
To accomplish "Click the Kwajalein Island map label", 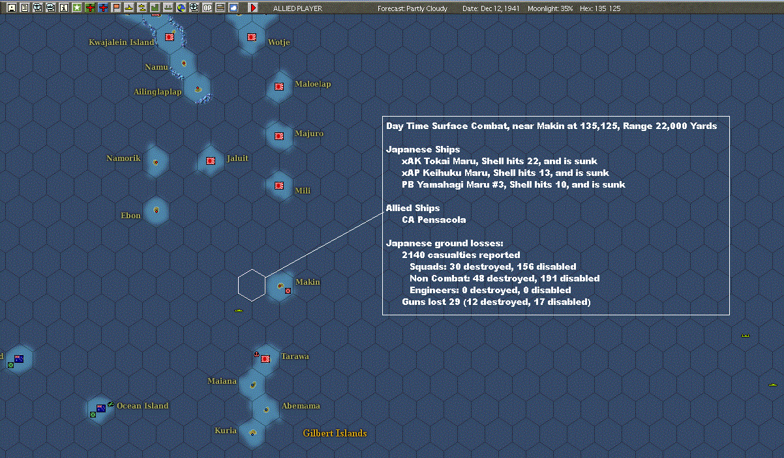I will coord(121,42).
